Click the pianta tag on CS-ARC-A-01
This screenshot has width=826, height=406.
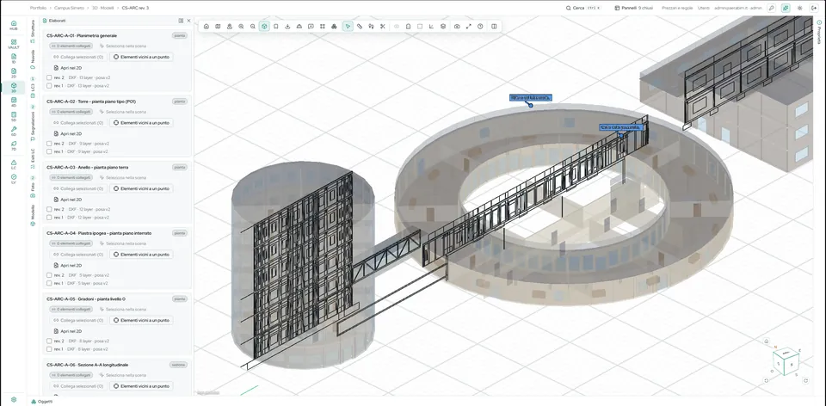click(x=180, y=35)
